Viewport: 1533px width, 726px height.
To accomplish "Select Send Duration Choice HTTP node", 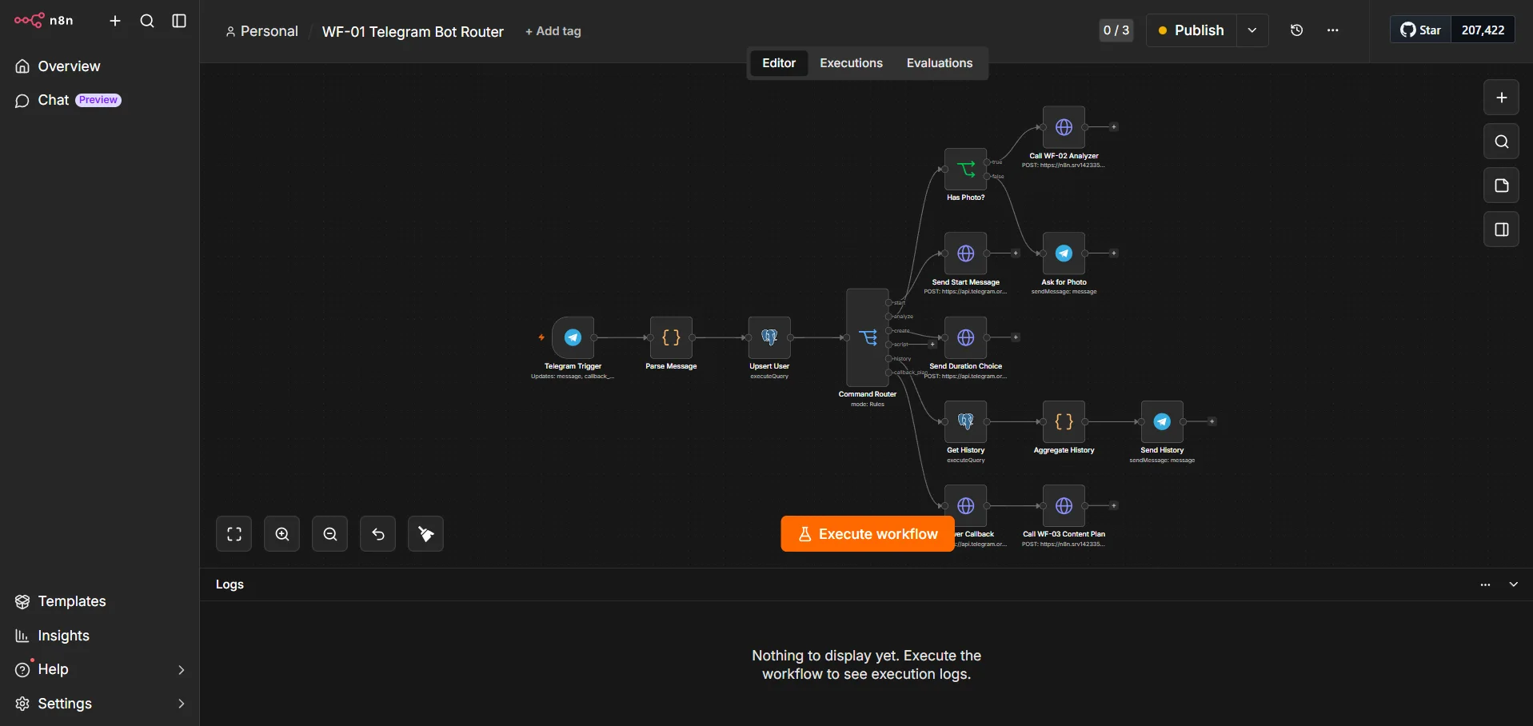I will pos(965,337).
